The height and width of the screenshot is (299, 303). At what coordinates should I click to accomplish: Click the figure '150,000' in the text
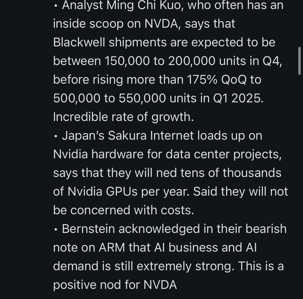(127, 61)
